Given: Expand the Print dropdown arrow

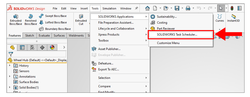Looking at the screenshot, I should point(193,8).
